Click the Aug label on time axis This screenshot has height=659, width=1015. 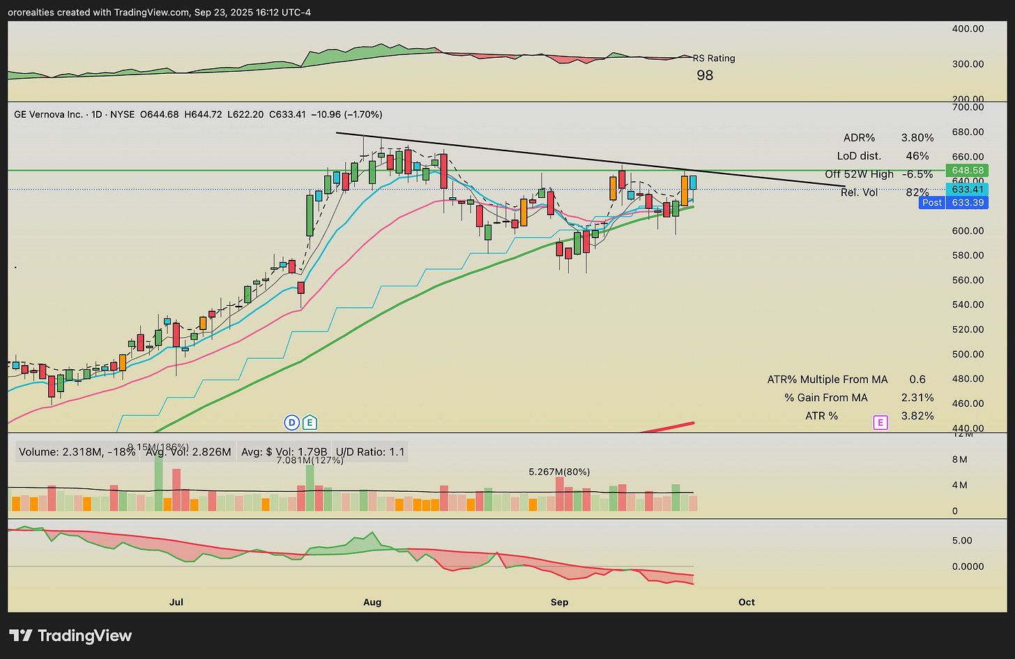click(372, 602)
